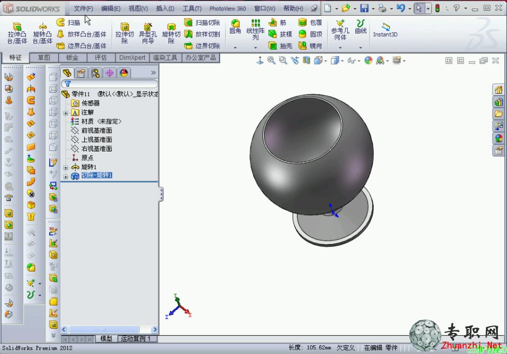The height and width of the screenshot is (354, 507).
Task: Open the 异型孔向导 hole wizard
Action: coord(148,33)
